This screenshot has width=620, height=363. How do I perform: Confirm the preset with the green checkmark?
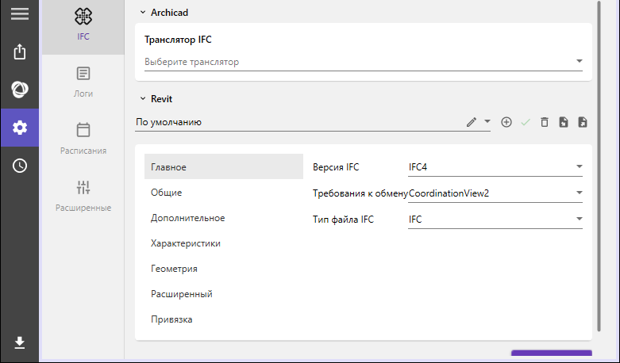526,122
